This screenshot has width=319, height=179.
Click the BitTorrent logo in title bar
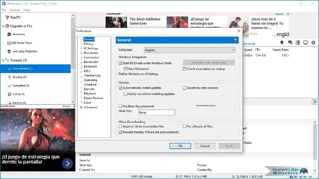point(4,4)
